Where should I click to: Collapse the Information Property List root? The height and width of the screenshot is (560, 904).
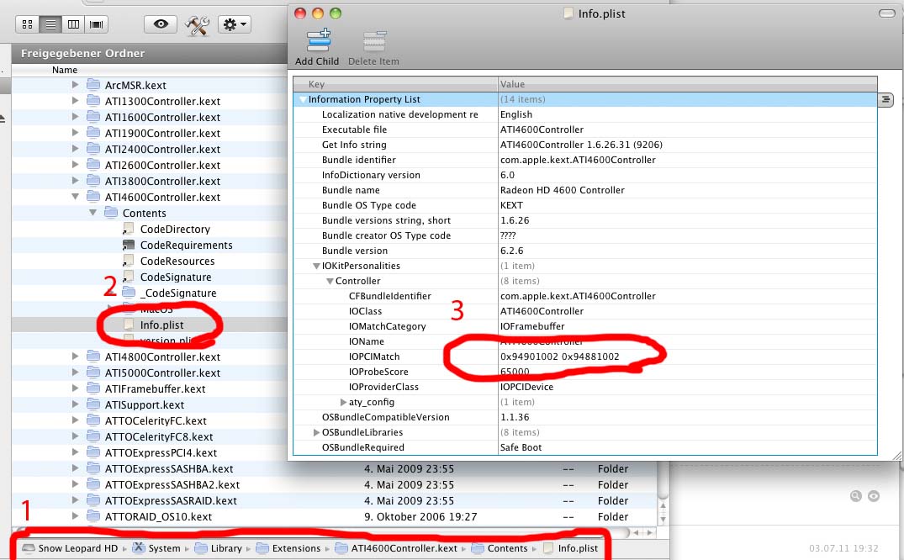[x=303, y=99]
